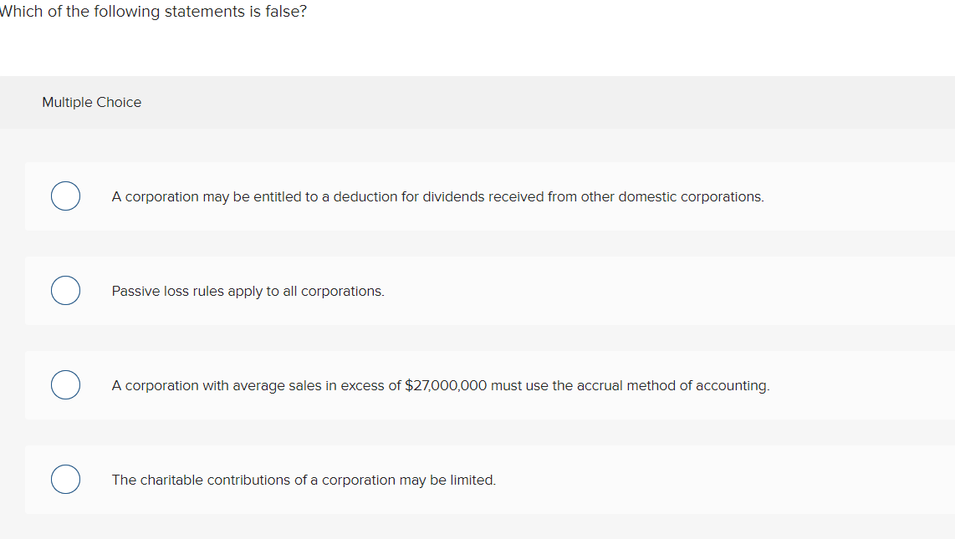
Task: Click the answer about limited charitable contributions
Action: (303, 480)
